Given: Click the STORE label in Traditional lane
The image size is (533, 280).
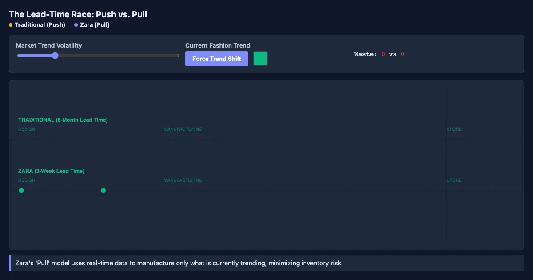Looking at the screenshot, I should (x=454, y=129).
